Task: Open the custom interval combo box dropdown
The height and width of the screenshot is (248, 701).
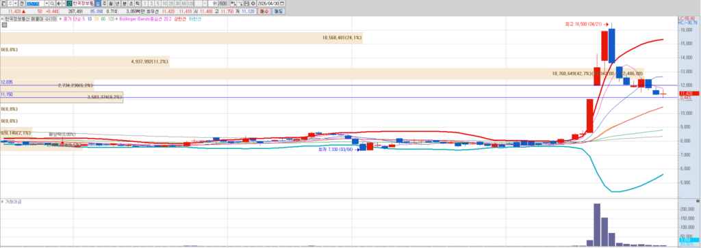Action: [x=205, y=3]
